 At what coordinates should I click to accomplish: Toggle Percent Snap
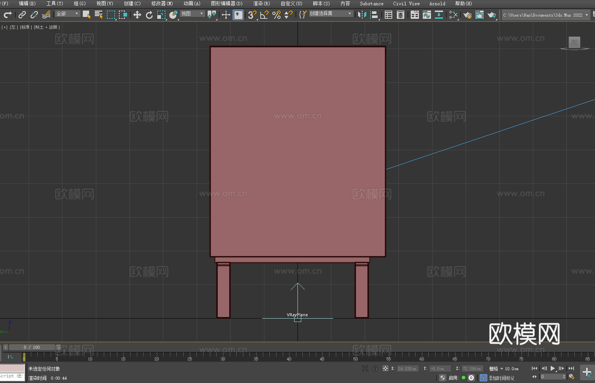click(x=276, y=15)
